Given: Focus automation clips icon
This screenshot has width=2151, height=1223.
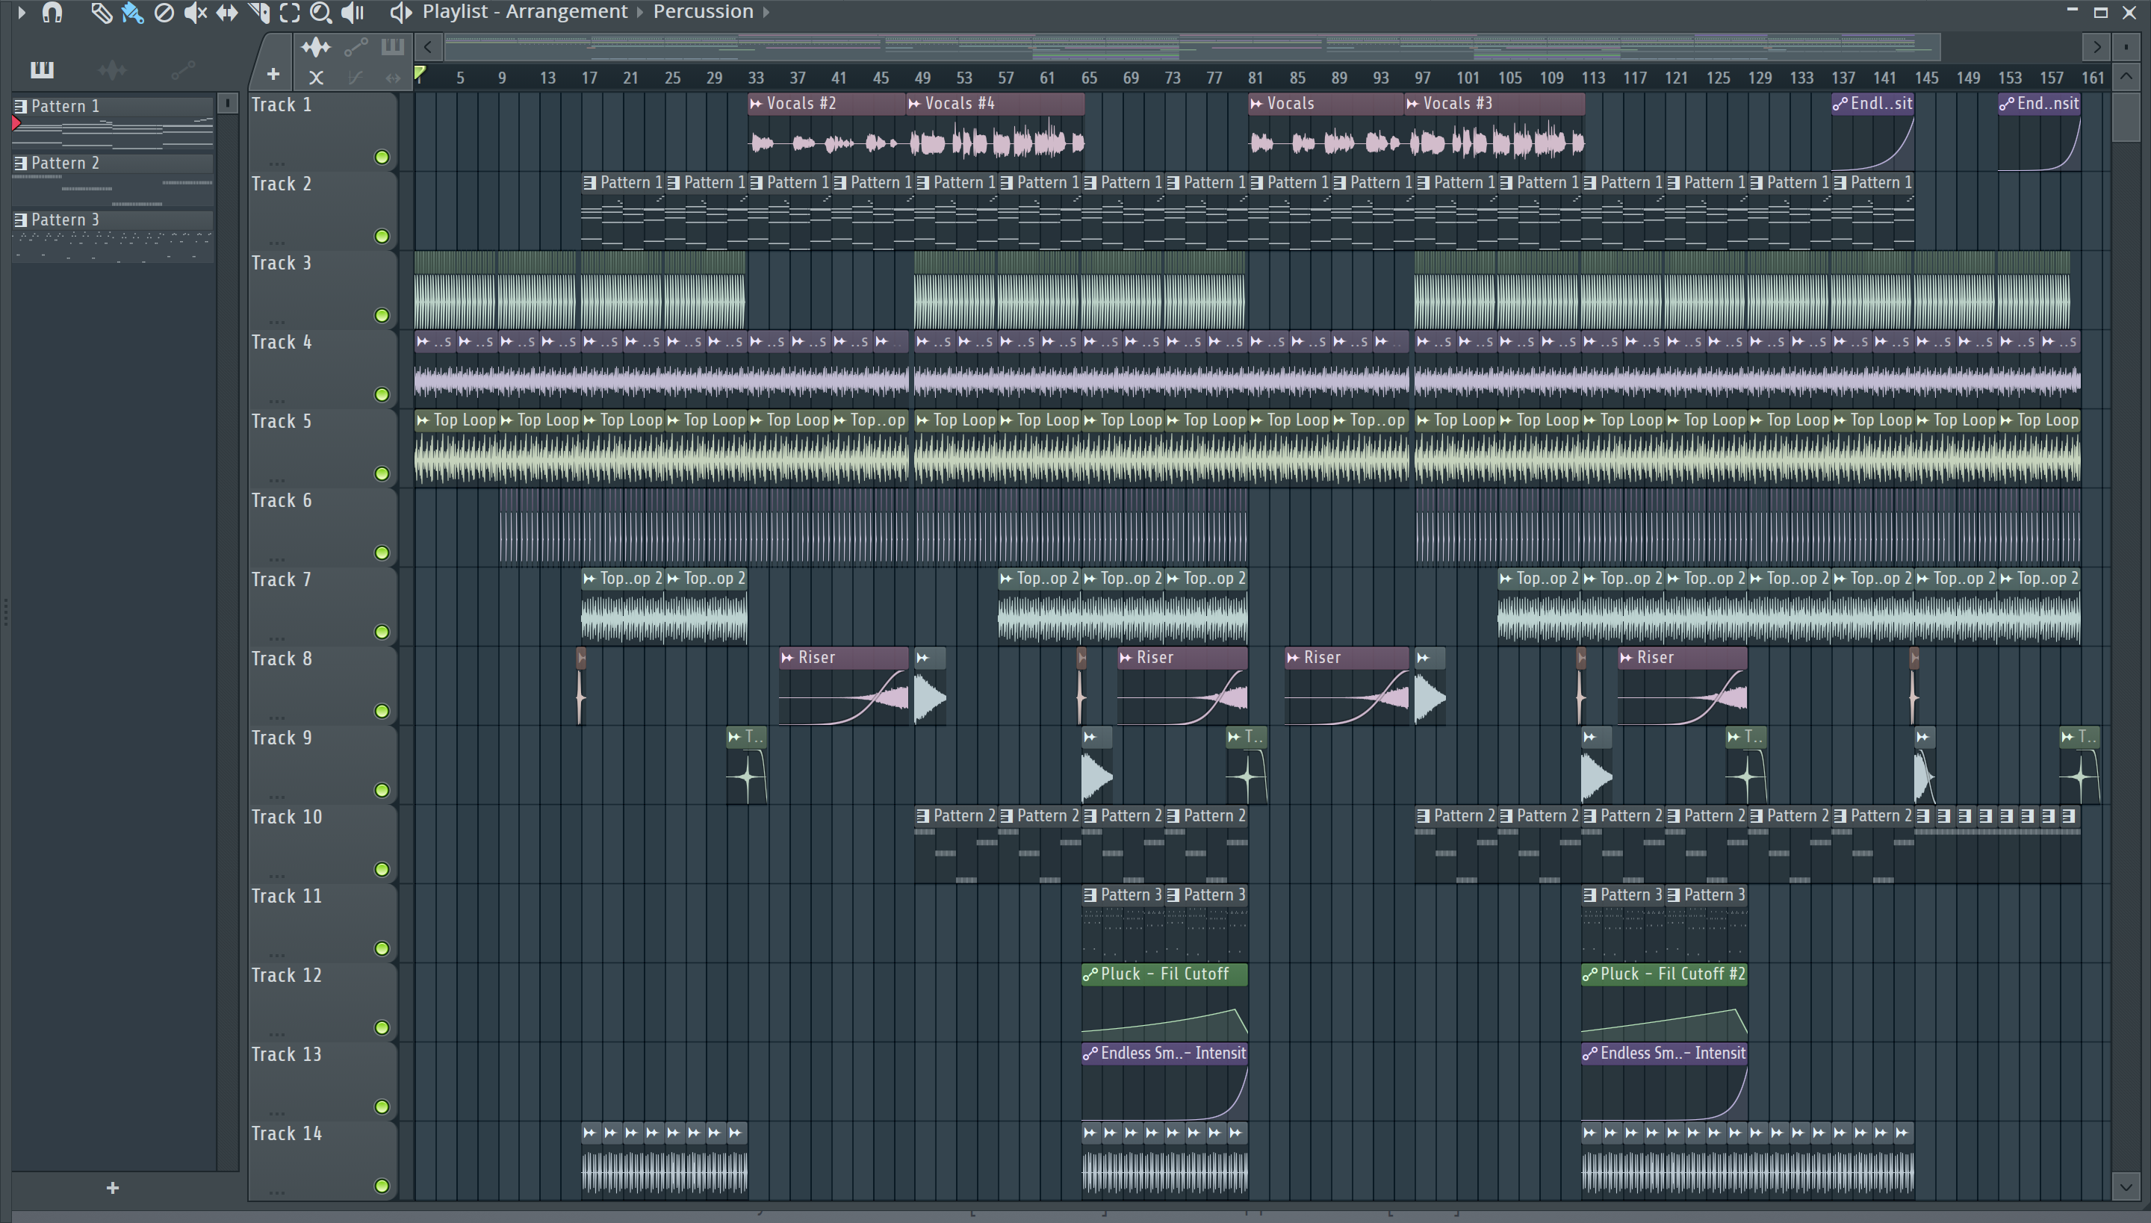Looking at the screenshot, I should coord(356,47).
